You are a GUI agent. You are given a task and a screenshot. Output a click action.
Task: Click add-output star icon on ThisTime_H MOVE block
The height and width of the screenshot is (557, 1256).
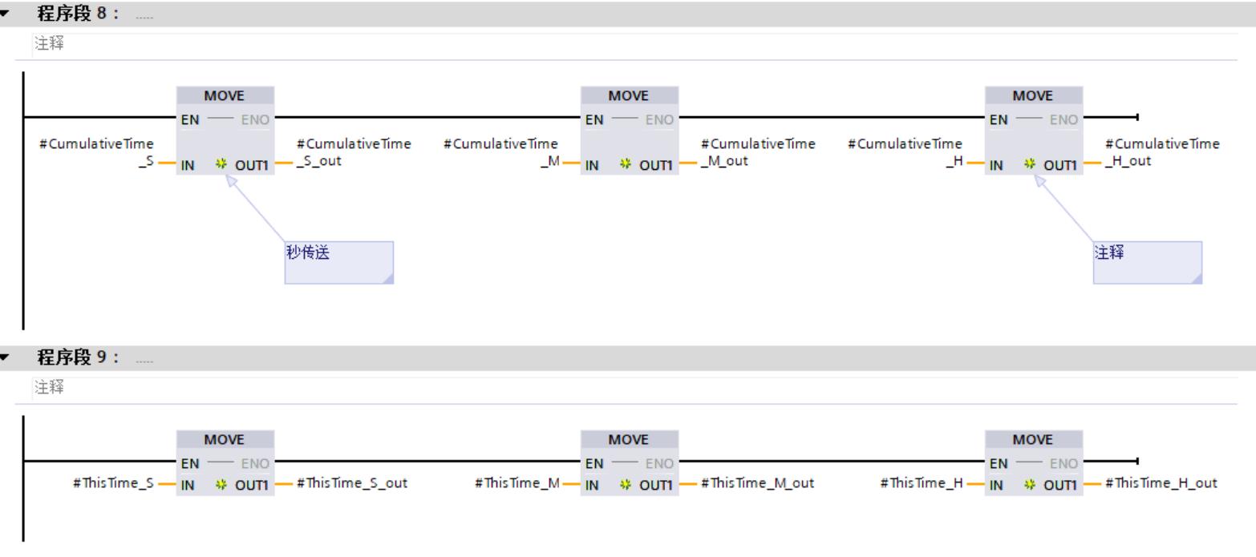coord(1029,483)
